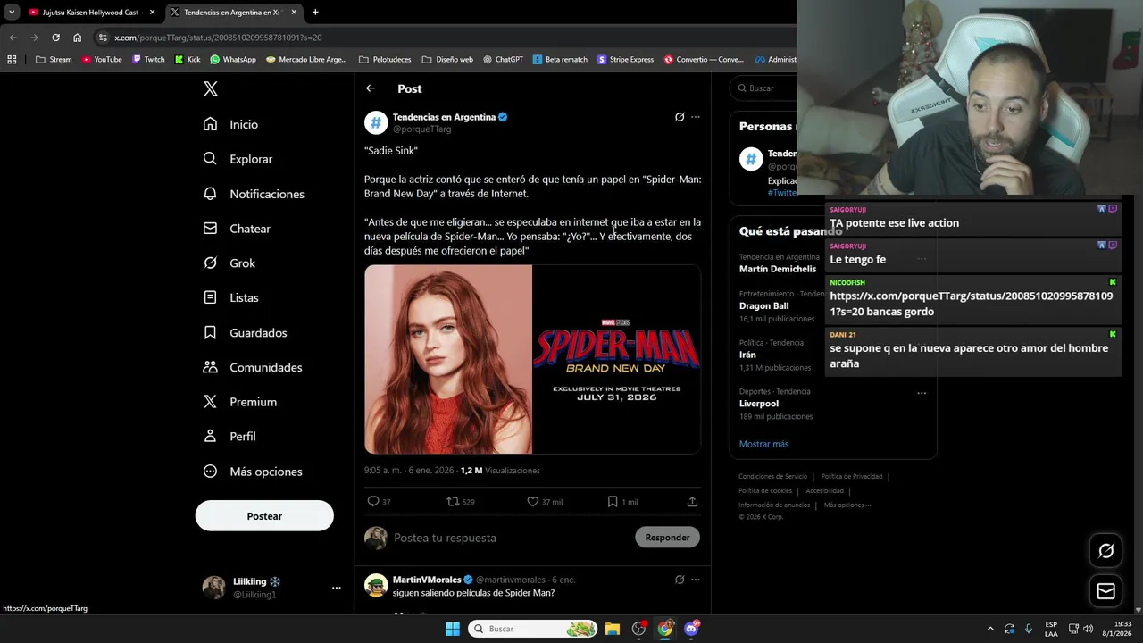Open Guardados bookmarks in the sidebar
The image size is (1143, 643).
(245, 332)
